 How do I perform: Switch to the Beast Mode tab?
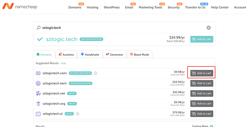[140, 55]
